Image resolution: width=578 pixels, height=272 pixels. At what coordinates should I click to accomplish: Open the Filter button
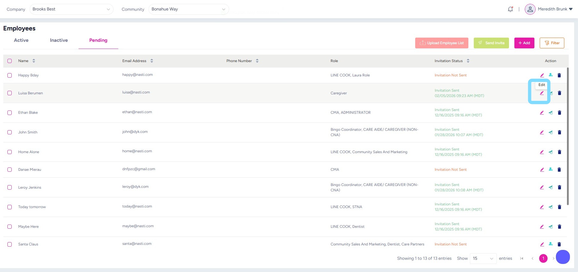point(552,43)
